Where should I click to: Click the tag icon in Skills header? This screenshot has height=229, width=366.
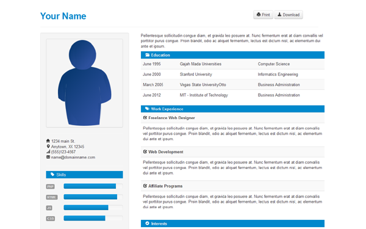point(52,175)
